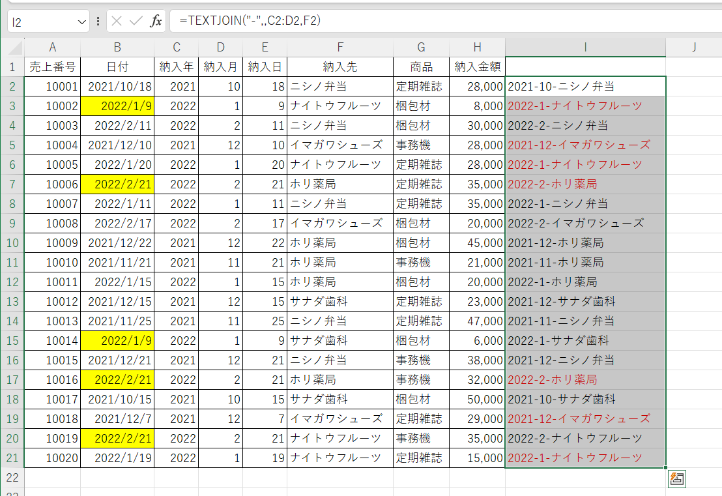The height and width of the screenshot is (496, 722).
Task: Select row 7 header
Action: click(x=12, y=184)
